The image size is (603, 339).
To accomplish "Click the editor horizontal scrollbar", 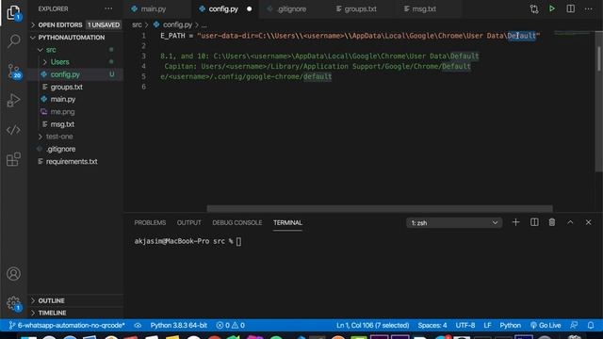I will (380, 208).
